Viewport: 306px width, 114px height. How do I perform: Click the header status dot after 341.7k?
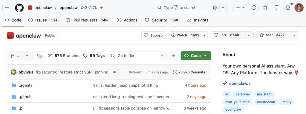pyautogui.click(x=101, y=7)
